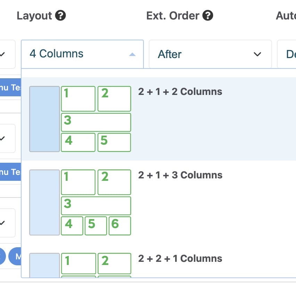
Task: Click box 5 in the 2+1+2 layout diagram
Action: (x=114, y=142)
